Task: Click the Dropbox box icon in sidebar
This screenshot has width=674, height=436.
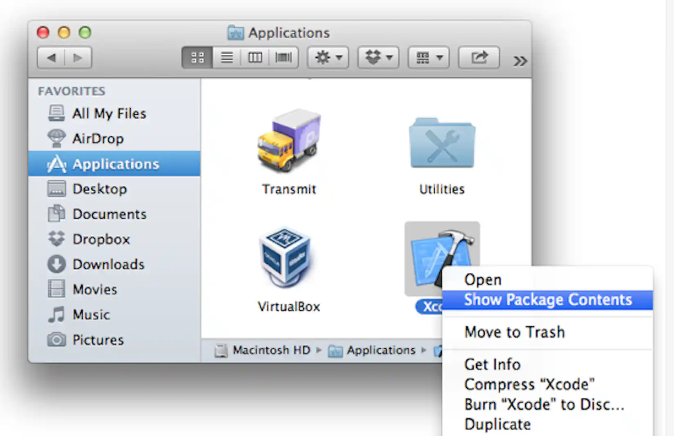Action: (56, 239)
